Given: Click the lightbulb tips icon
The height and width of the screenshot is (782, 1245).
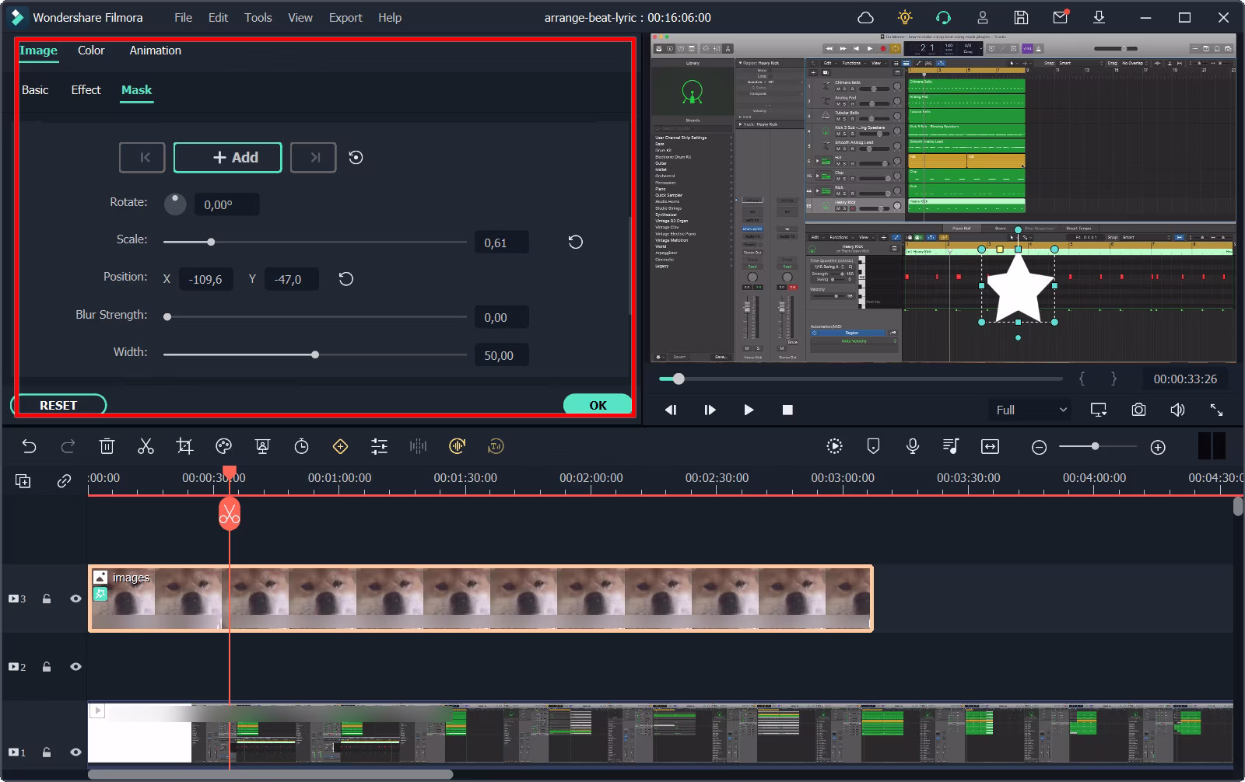Looking at the screenshot, I should (x=904, y=17).
